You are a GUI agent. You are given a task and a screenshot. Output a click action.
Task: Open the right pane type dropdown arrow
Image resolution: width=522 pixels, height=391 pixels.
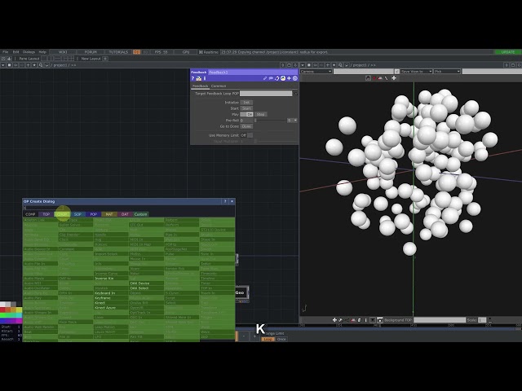coord(303,65)
